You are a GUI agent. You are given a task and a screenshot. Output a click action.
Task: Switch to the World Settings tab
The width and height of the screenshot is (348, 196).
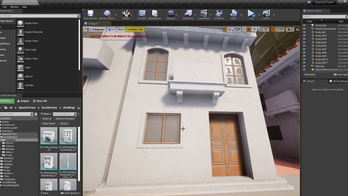pyautogui.click(x=339, y=81)
